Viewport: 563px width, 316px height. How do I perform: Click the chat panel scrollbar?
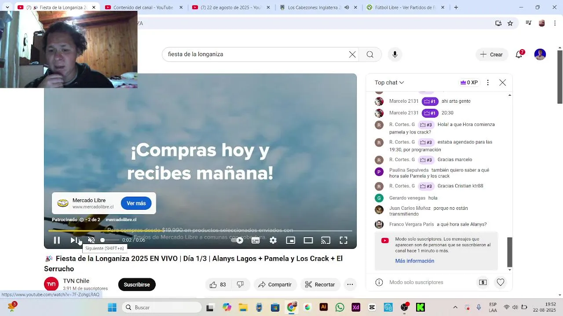(510, 252)
